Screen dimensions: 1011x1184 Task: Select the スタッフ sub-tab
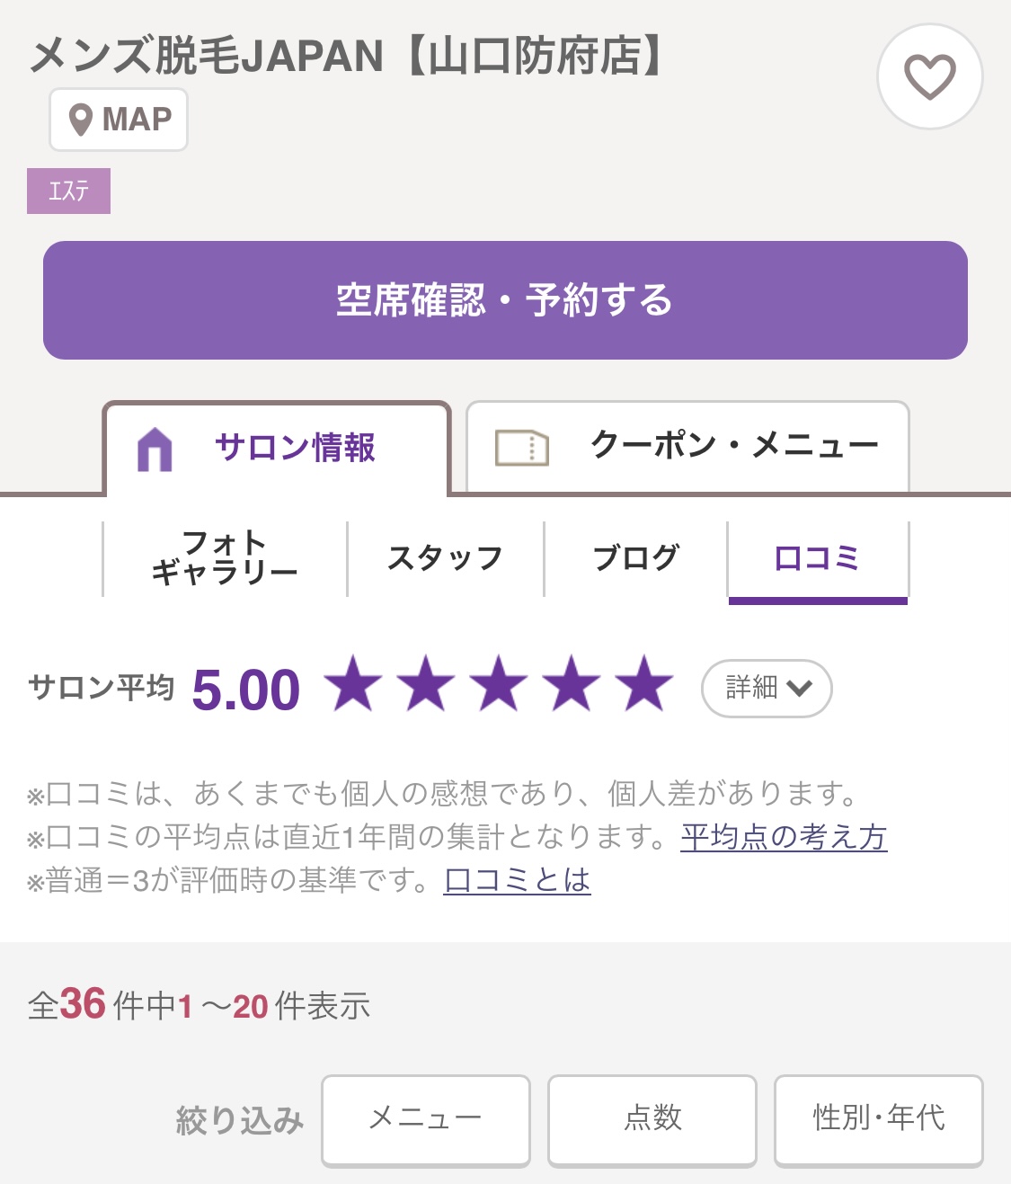[x=445, y=558]
